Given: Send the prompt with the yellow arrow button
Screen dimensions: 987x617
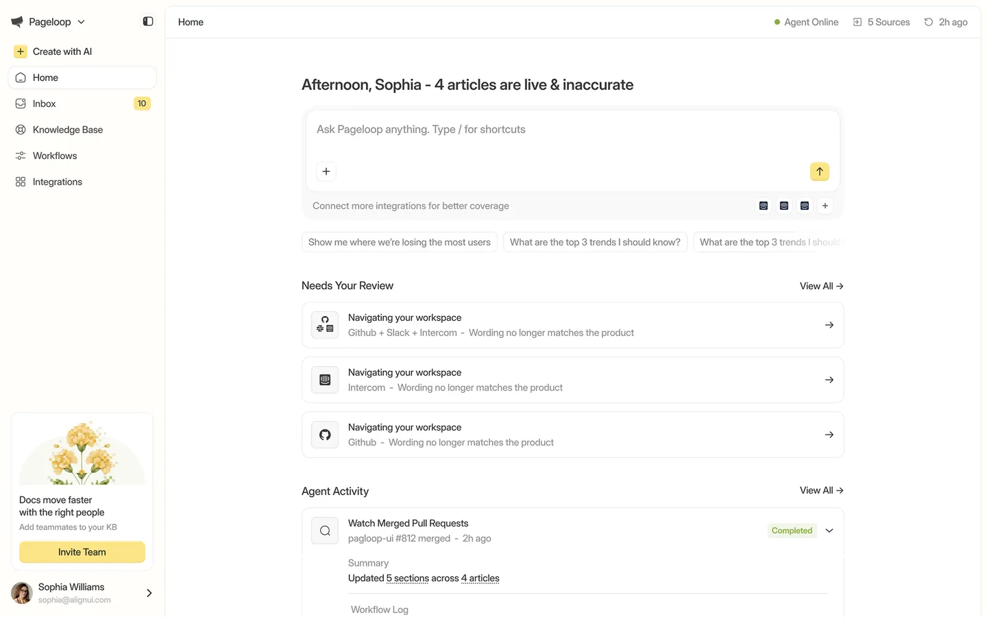Looking at the screenshot, I should click(x=820, y=171).
